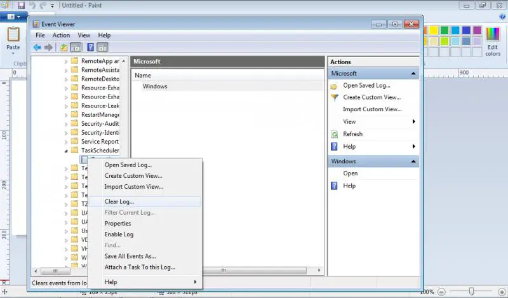Click the Up One Level folder icon
The width and height of the screenshot is (508, 298).
click(x=64, y=48)
